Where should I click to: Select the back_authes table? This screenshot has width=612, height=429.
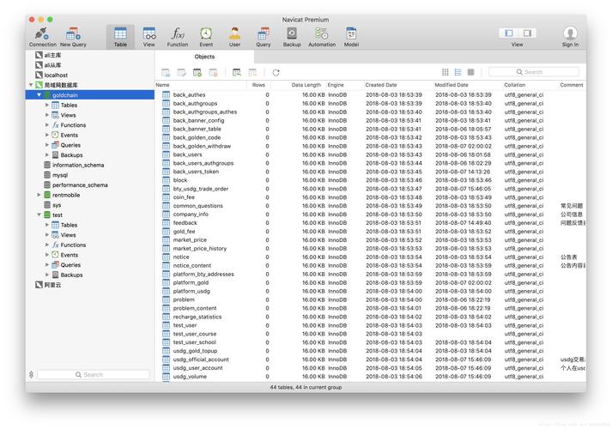click(190, 94)
